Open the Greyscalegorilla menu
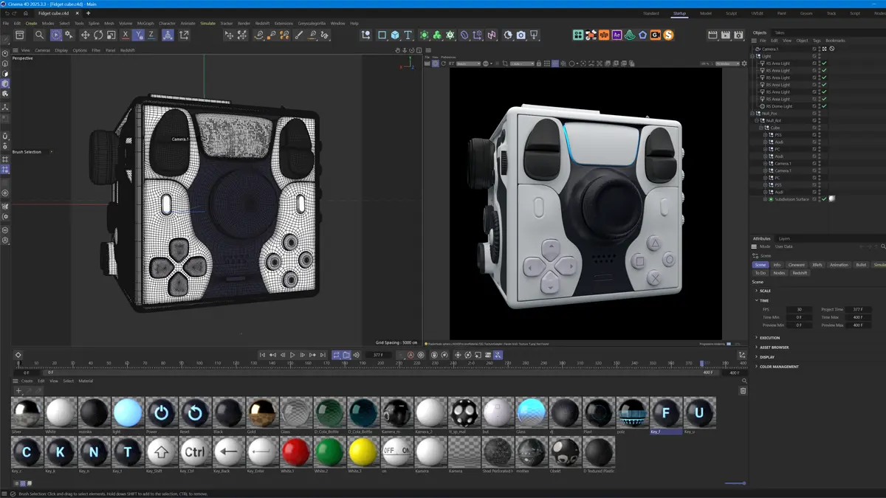The image size is (886, 498). pos(312,23)
